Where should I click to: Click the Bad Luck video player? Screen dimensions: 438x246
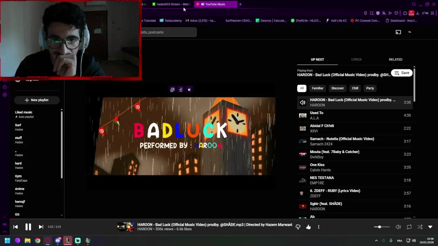(x=181, y=136)
